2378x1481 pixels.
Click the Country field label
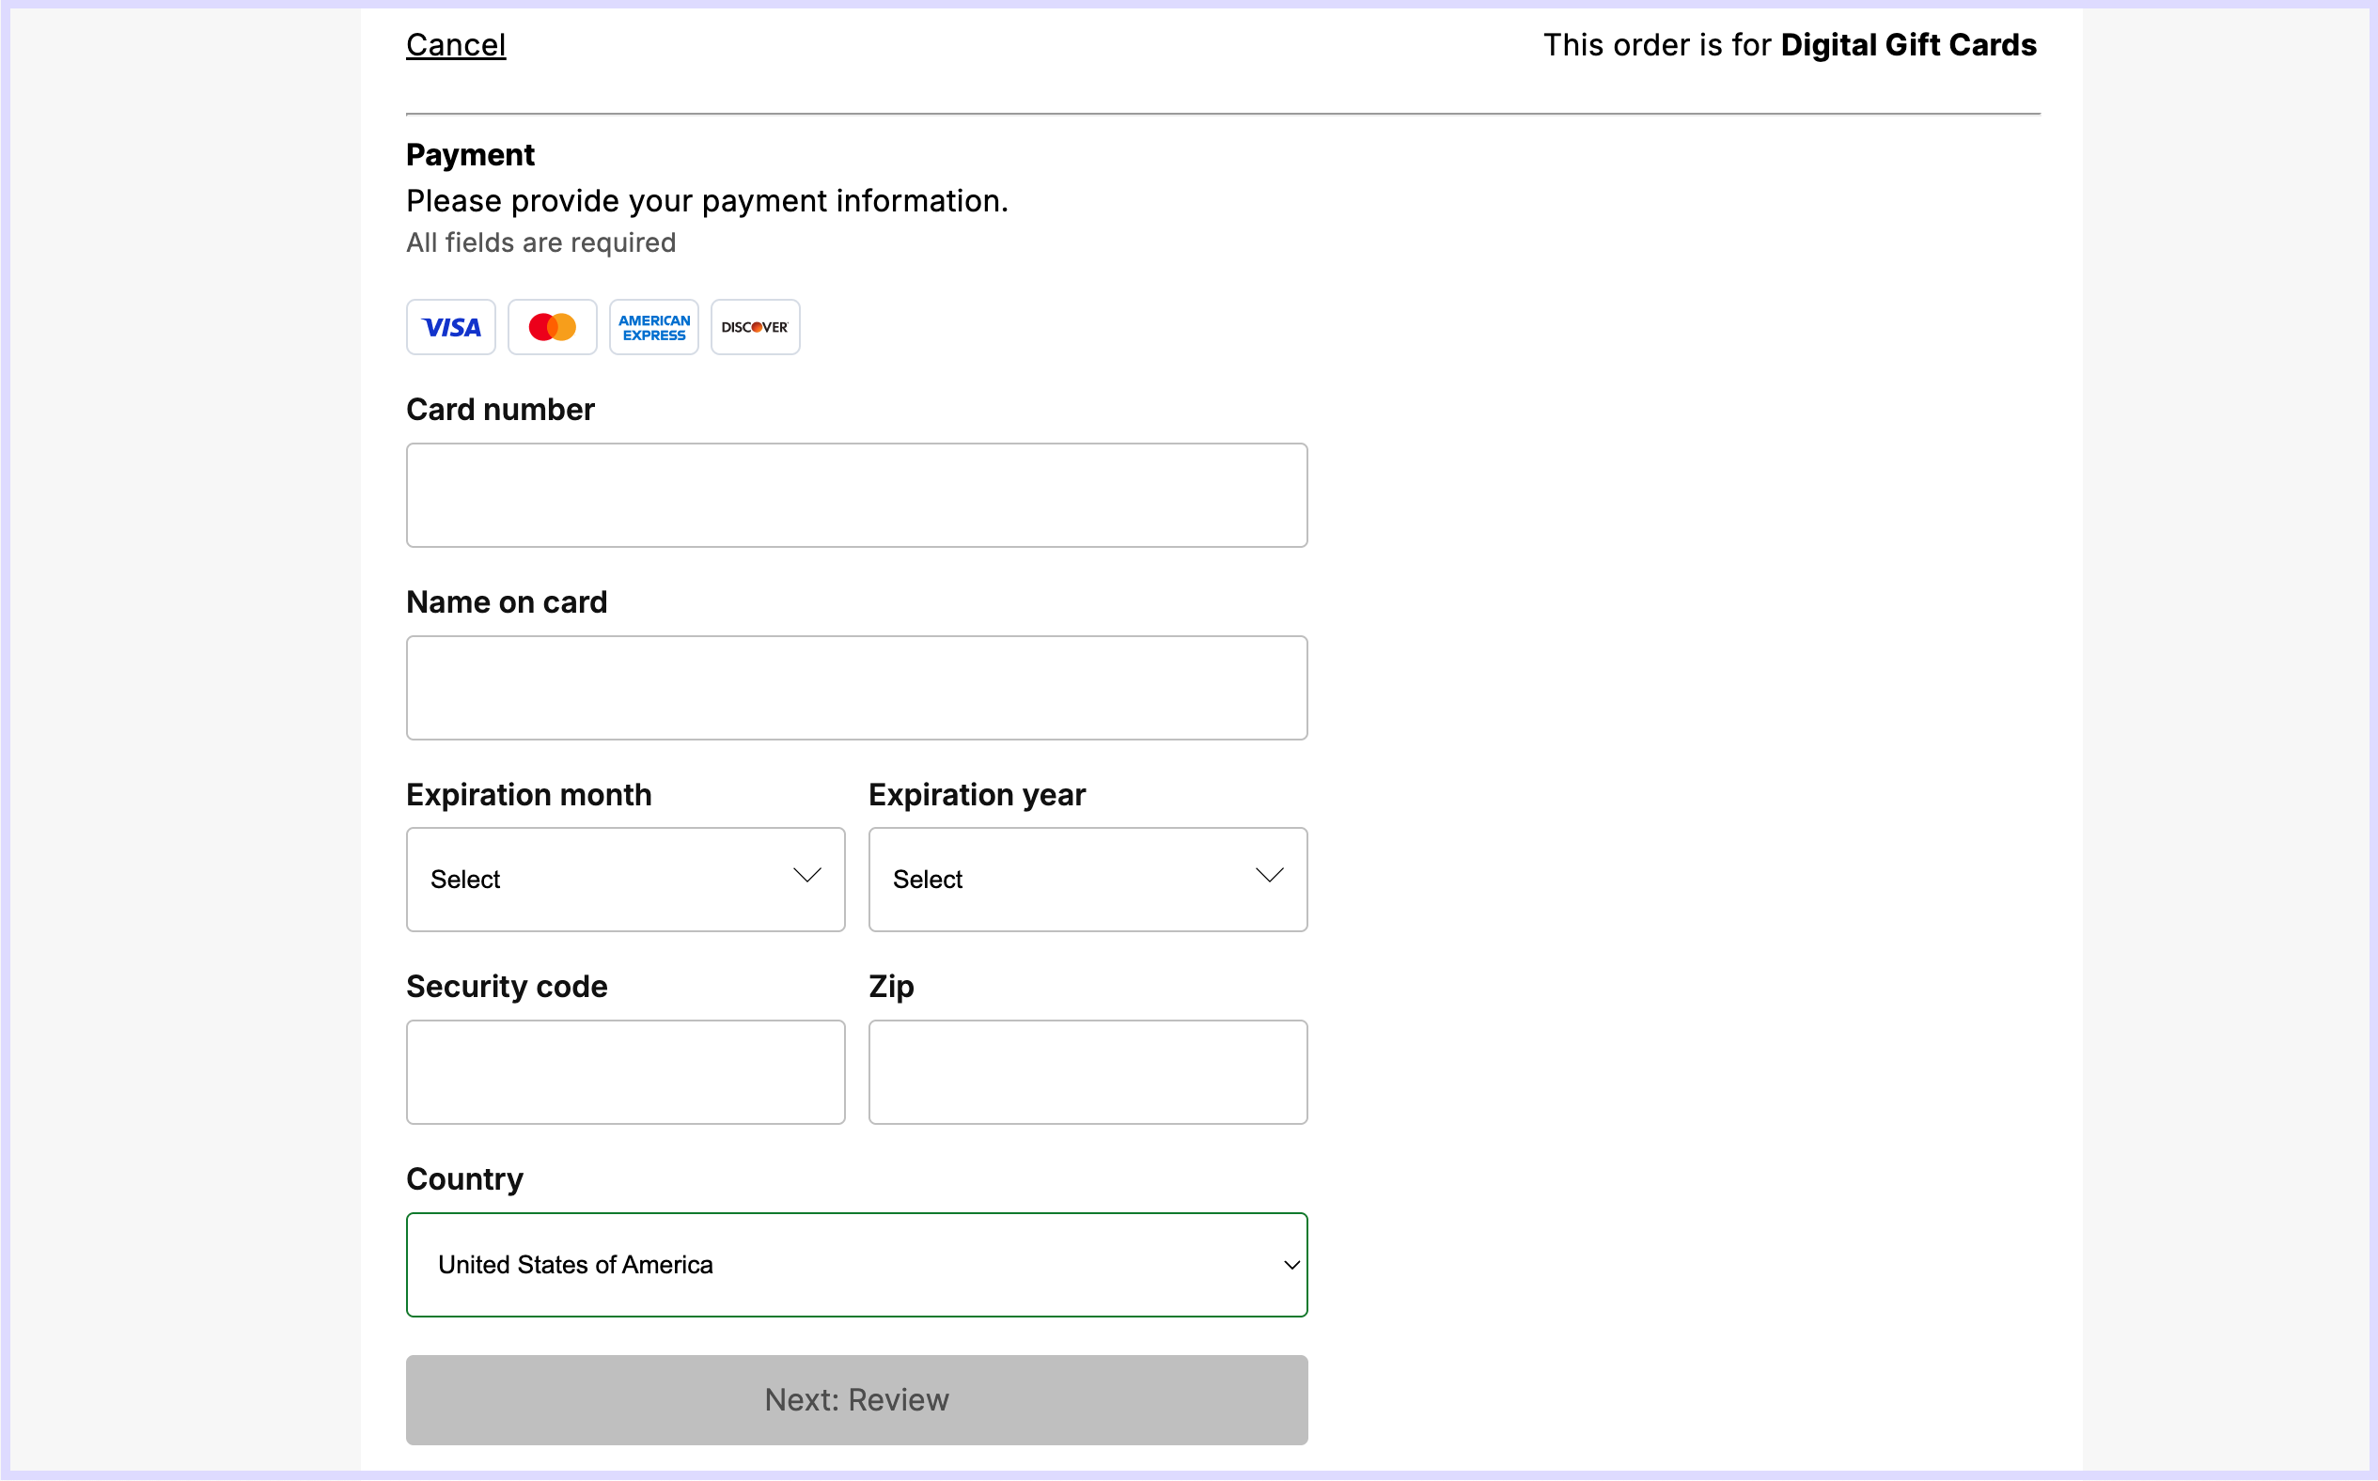click(464, 1178)
